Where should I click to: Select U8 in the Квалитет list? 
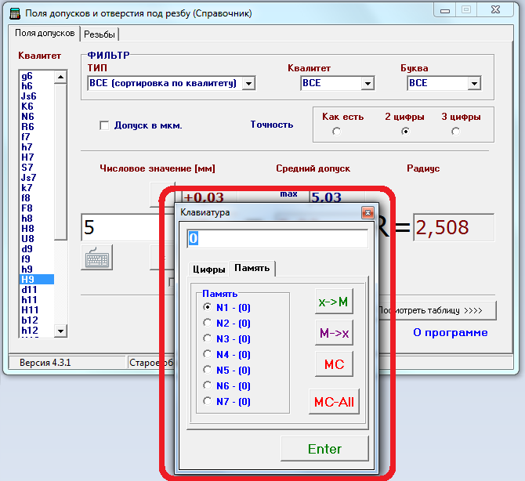37,239
